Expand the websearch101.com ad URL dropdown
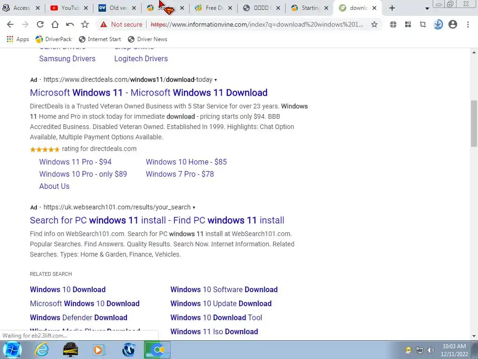Image resolution: width=478 pixels, height=359 pixels. 194,208
